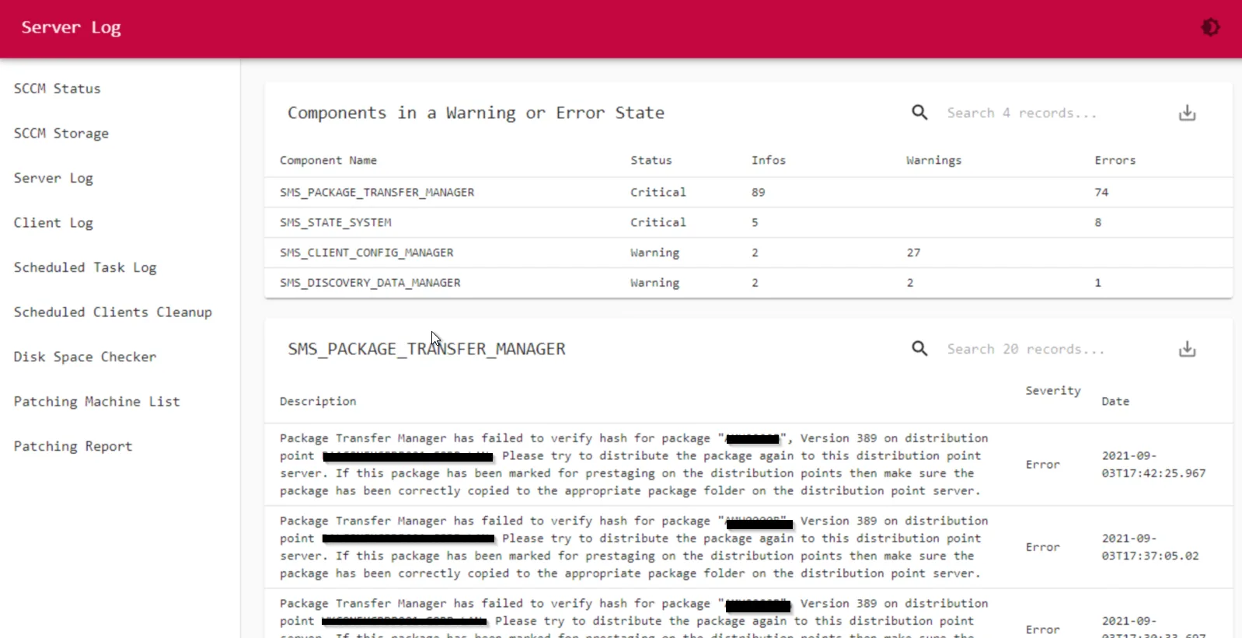Download the Components in a Warning table

pyautogui.click(x=1187, y=113)
